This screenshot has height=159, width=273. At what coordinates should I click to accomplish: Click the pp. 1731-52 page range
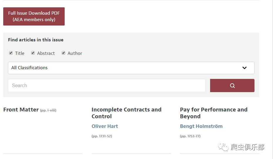102,136
